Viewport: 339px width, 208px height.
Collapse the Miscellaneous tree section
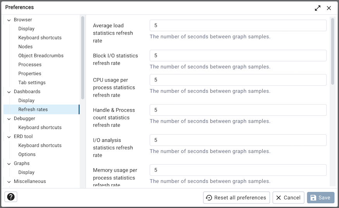pos(9,182)
